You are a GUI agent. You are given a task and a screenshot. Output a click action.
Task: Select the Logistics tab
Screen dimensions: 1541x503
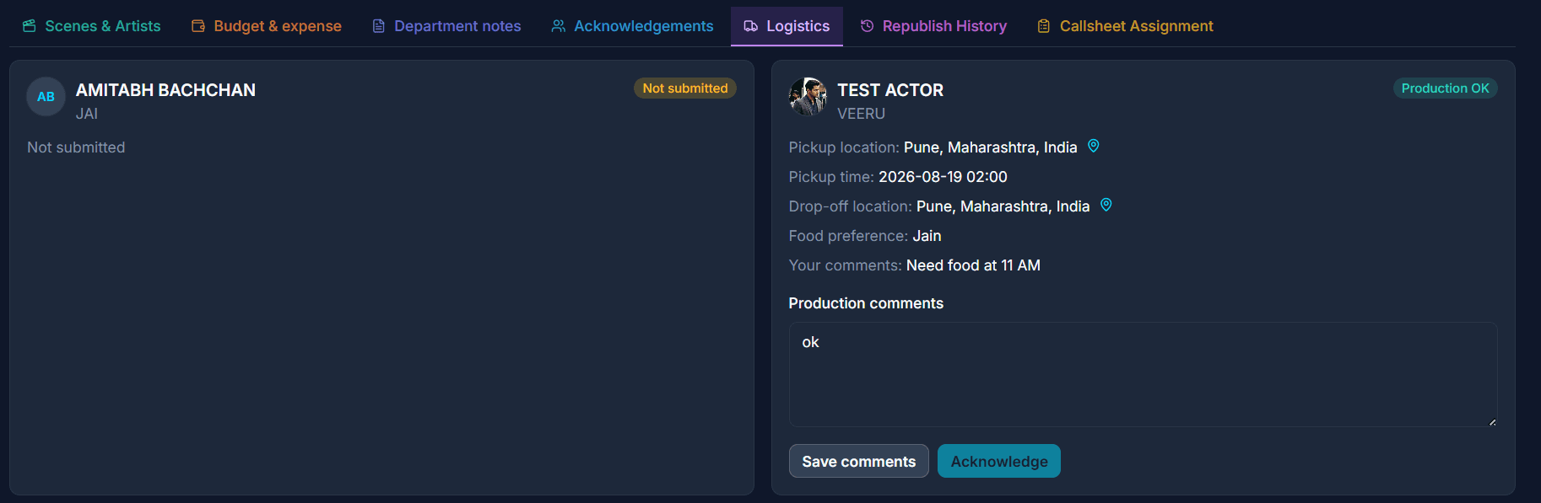(x=787, y=26)
